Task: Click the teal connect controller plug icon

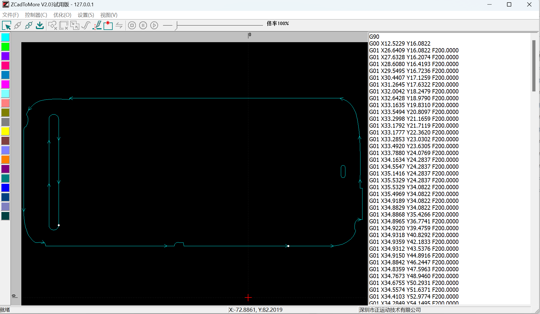Action: point(29,26)
